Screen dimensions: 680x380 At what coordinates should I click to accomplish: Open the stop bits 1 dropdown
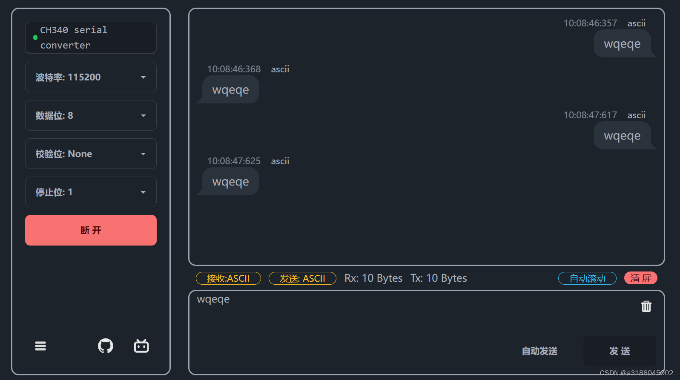91,192
